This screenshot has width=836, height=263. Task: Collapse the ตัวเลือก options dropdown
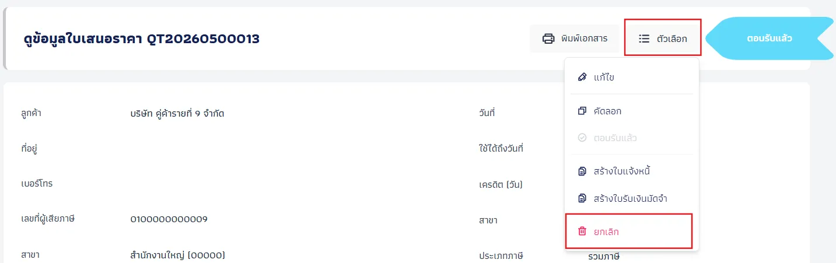pos(663,38)
